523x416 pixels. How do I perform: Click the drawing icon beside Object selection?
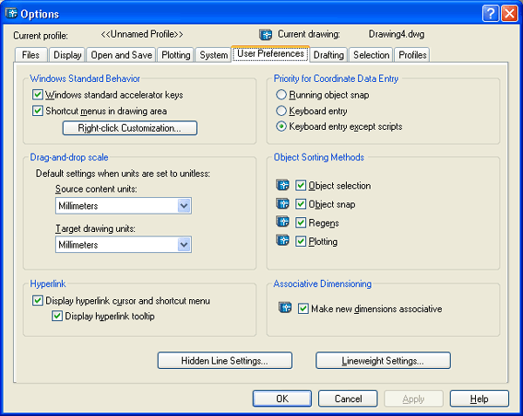coord(282,186)
